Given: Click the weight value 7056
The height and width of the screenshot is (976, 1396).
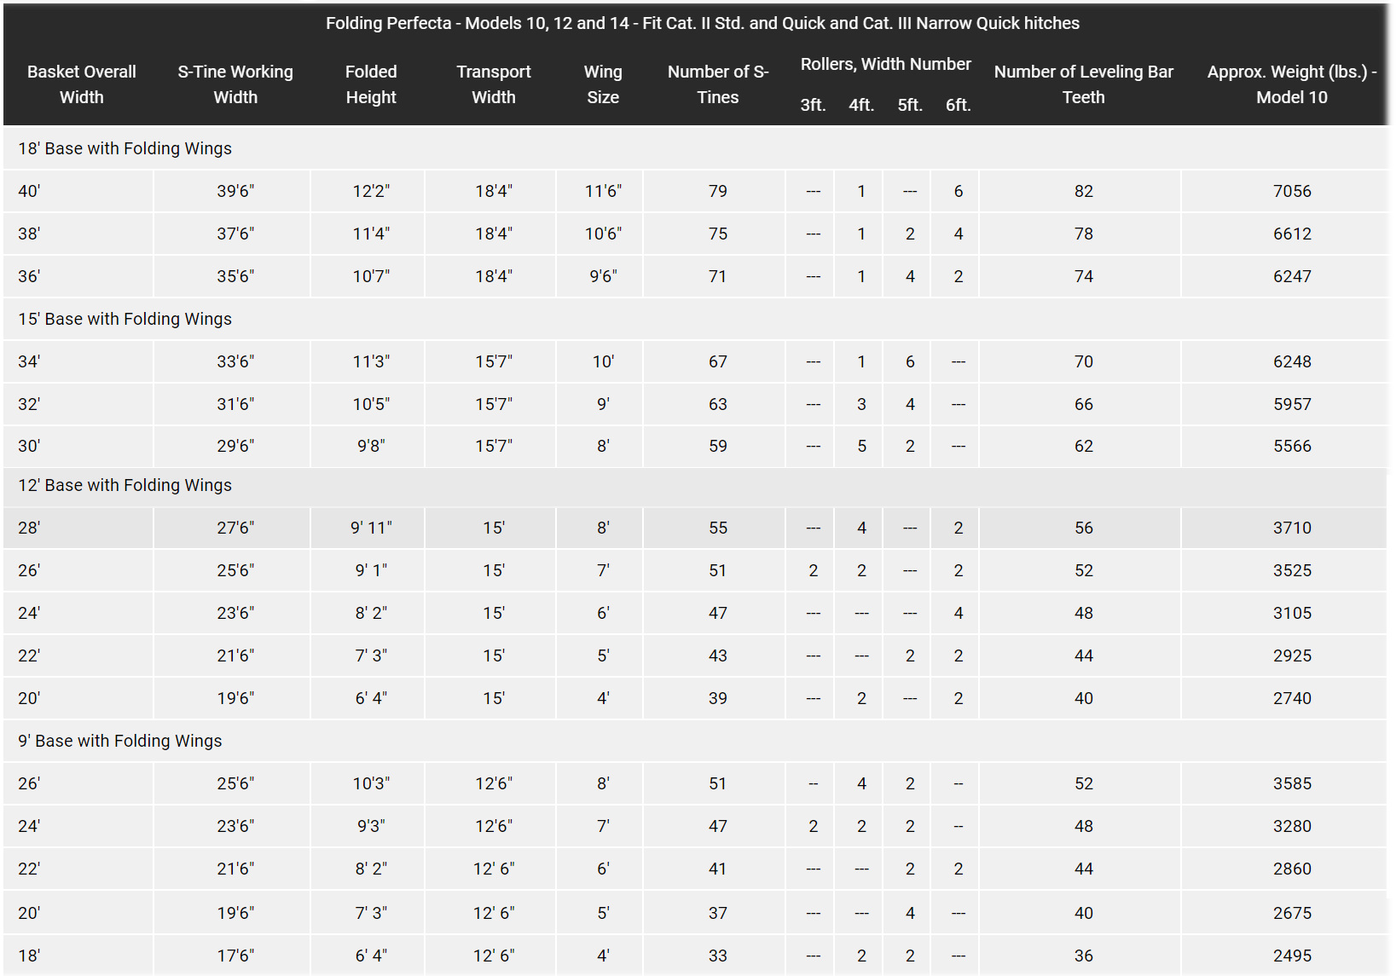Looking at the screenshot, I should coord(1292,191).
